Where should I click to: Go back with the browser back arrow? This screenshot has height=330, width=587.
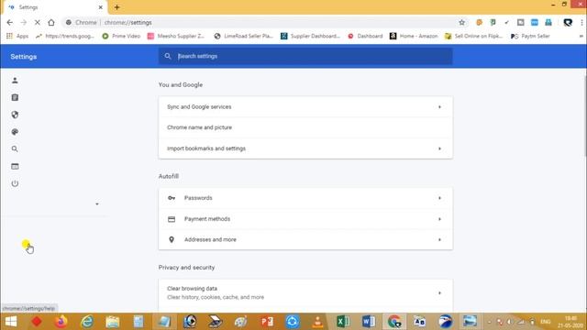10,22
